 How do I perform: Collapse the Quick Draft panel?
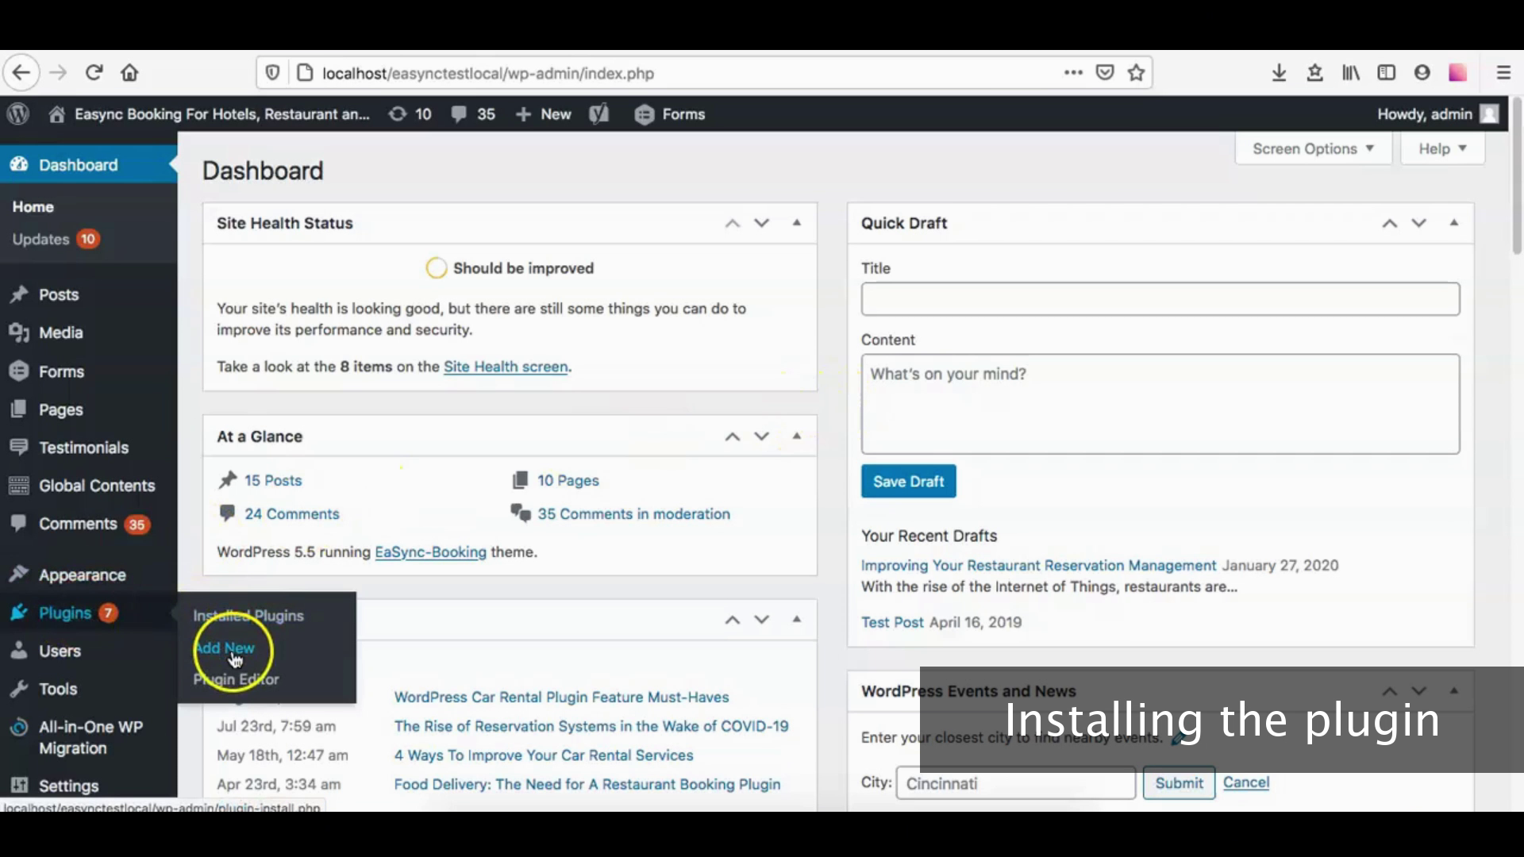[x=1454, y=223]
